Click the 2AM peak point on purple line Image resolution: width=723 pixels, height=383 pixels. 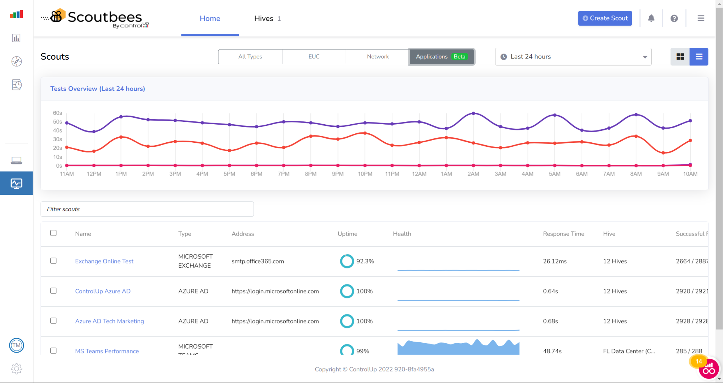tap(473, 113)
